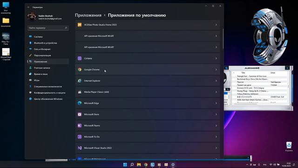Select the yellow folder desktop icon
Image resolution: width=298 pixels, height=168 pixels.
(6, 22)
